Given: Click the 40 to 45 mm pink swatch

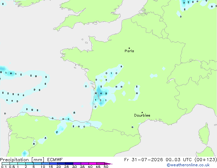Looking at the screenshot, I should tap(93, 164).
